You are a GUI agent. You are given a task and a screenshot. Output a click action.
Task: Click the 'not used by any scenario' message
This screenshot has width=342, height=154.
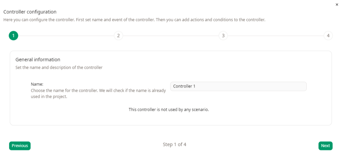click(169, 110)
